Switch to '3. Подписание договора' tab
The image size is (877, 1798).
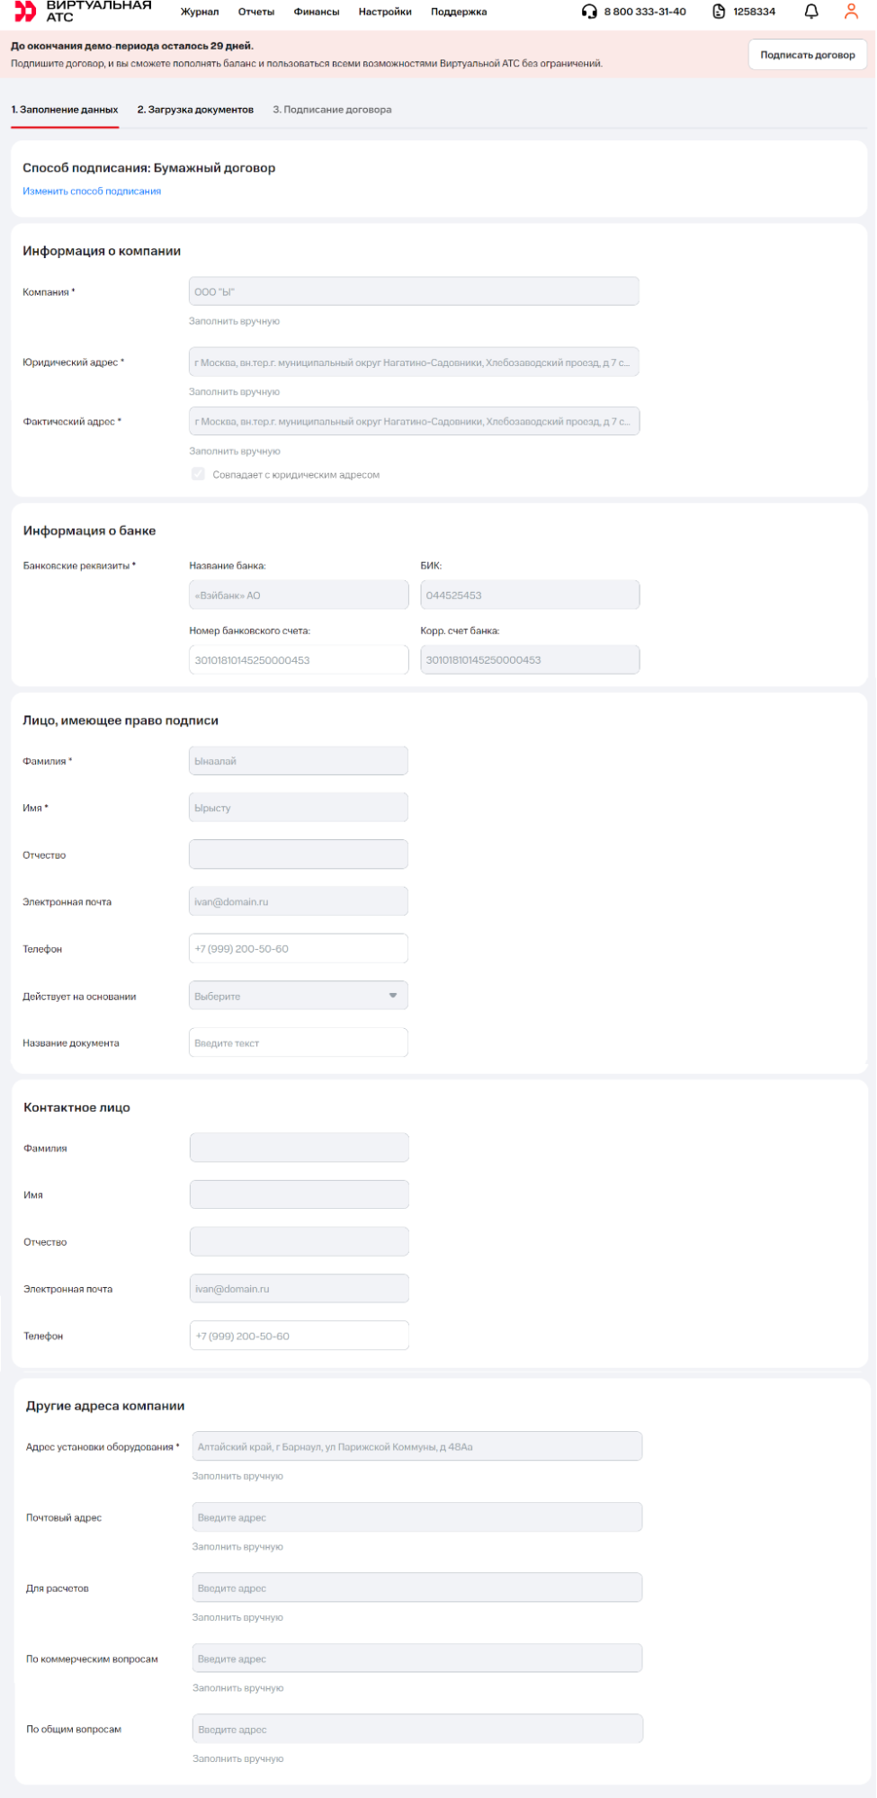click(332, 110)
